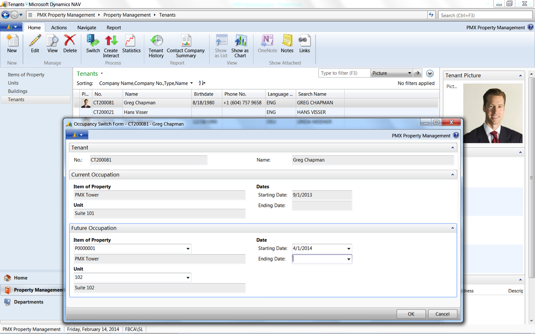This screenshot has height=334, width=535.
Task: Open Future Starting Date picker
Action: 348,249
